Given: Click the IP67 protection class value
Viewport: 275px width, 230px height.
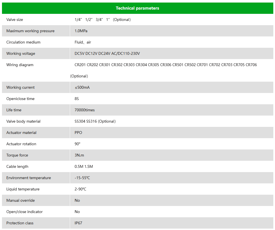Looking at the screenshot, I should coord(78,223).
